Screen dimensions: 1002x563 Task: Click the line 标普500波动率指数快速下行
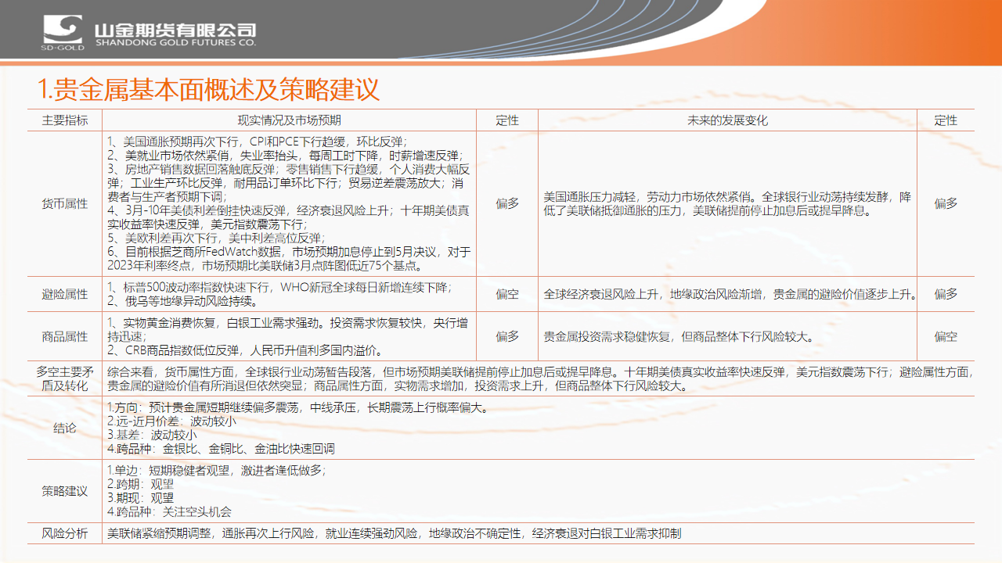pos(279,287)
